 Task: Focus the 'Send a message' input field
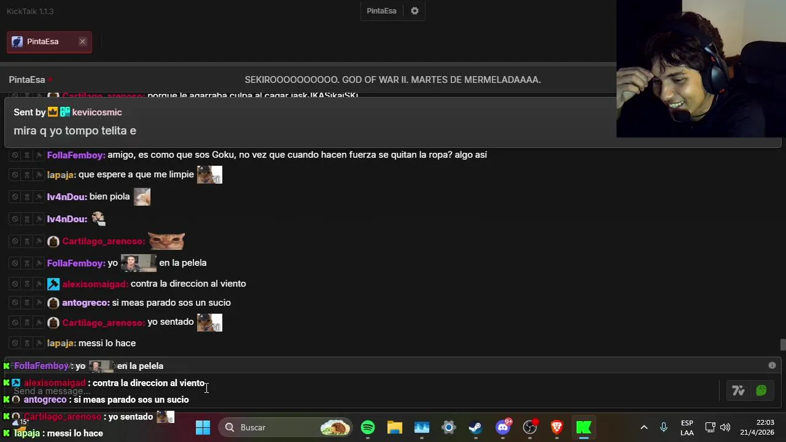(x=362, y=391)
